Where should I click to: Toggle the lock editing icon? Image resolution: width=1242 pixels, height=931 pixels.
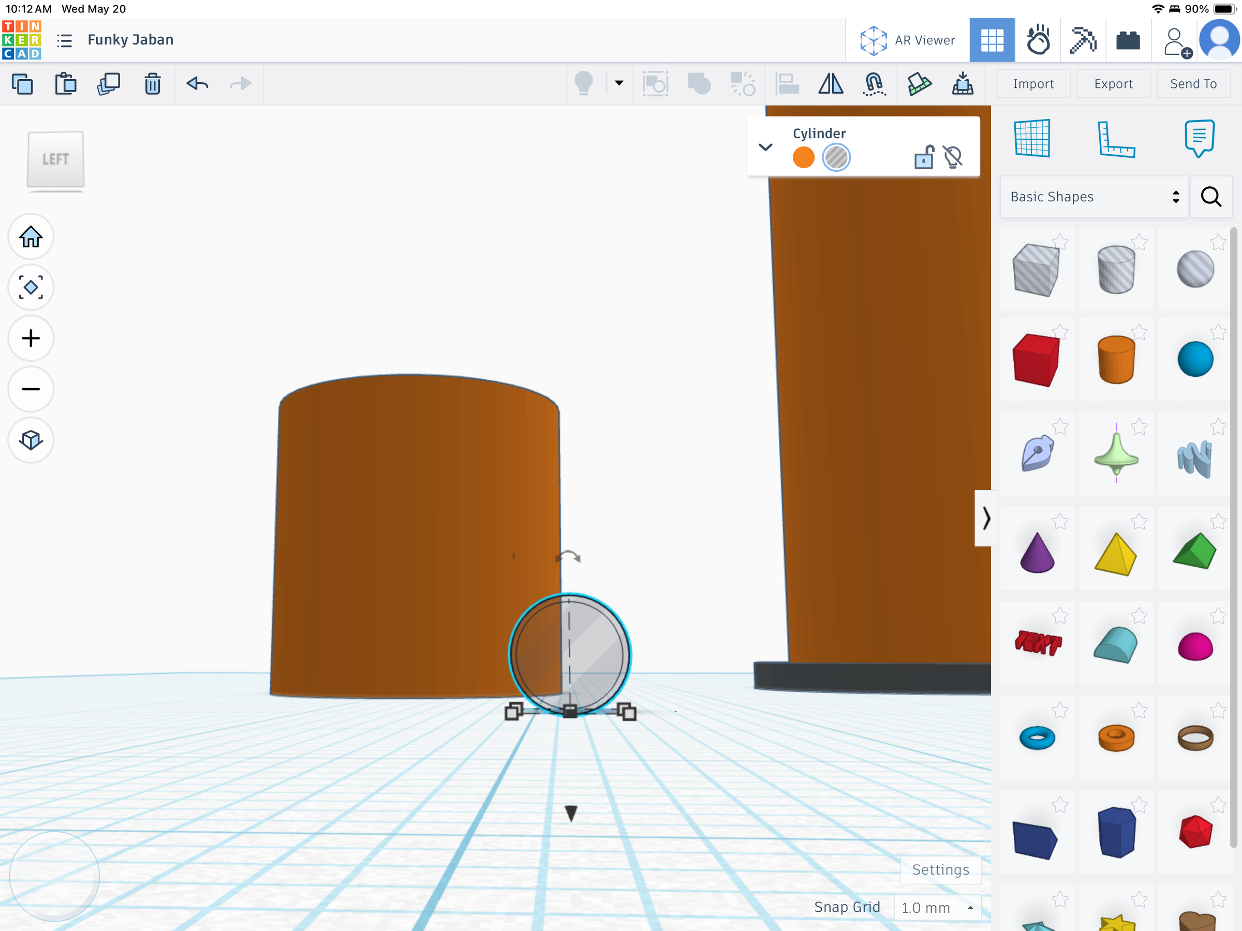[x=924, y=157]
